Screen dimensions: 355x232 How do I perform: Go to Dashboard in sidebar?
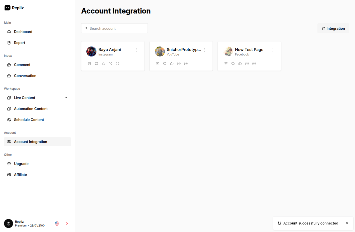click(23, 32)
